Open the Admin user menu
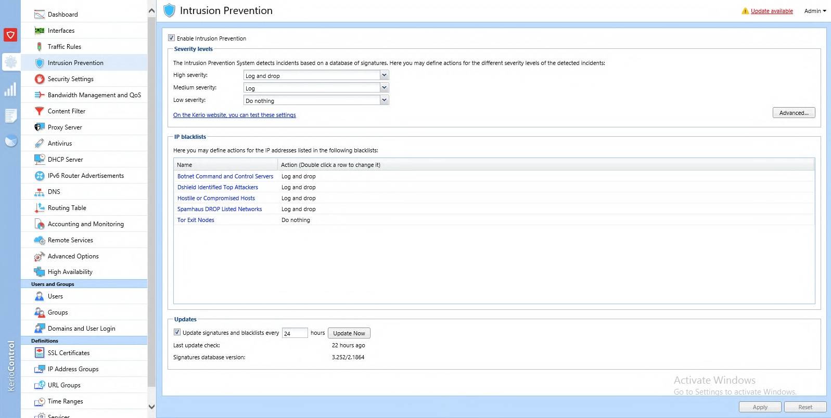This screenshot has width=831, height=418. (x=815, y=11)
